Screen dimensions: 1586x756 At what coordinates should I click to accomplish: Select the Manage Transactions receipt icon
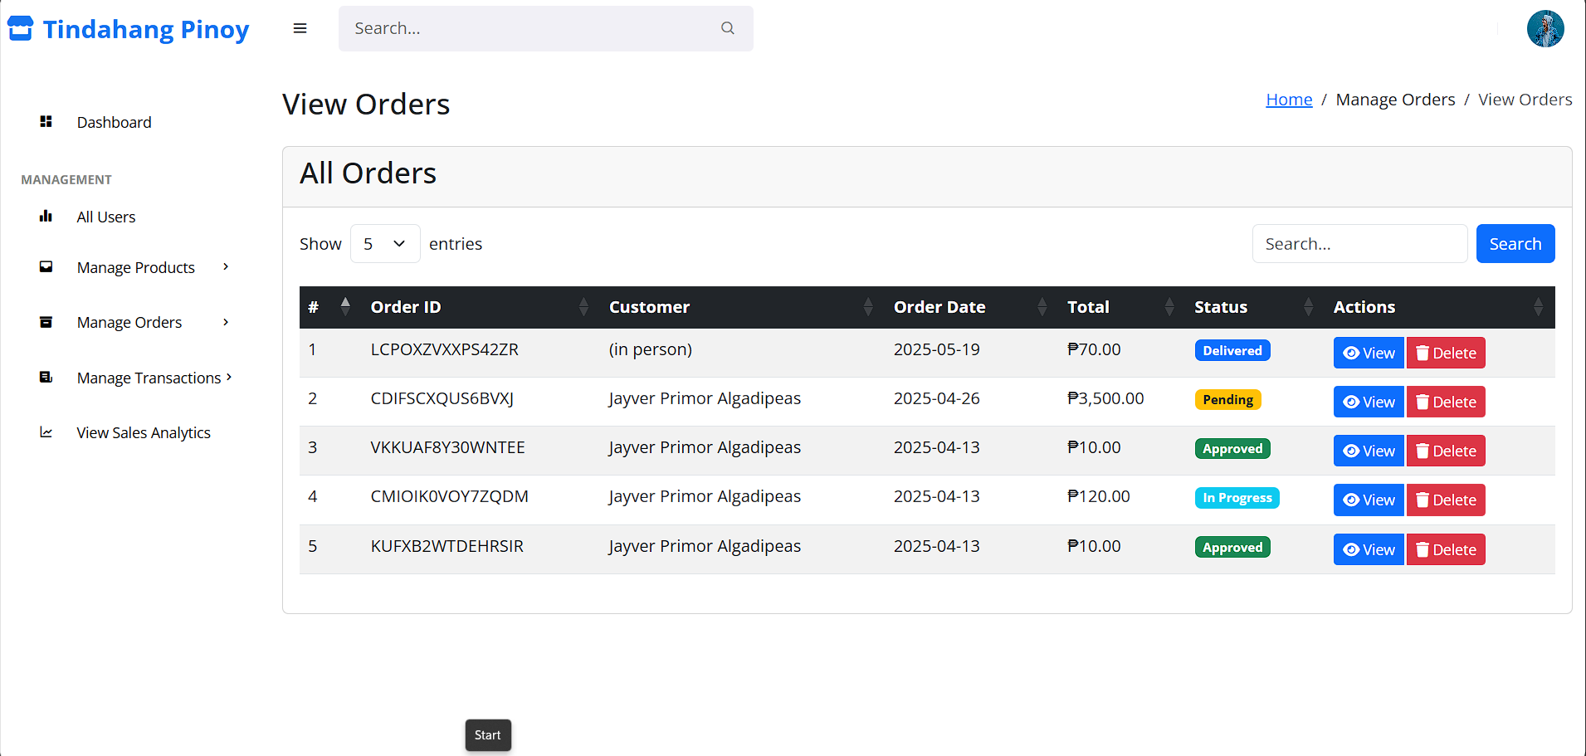[46, 378]
